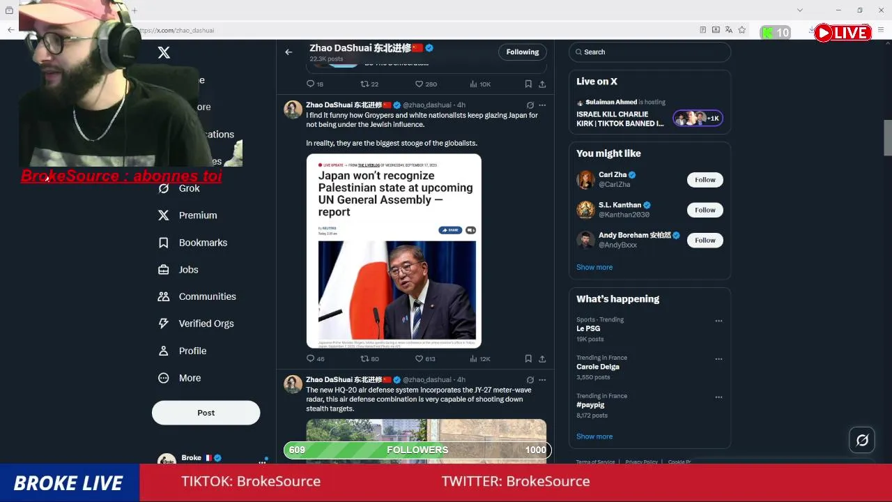Open Verified Orgs in the sidebar
This screenshot has width=892, height=502.
click(196, 324)
